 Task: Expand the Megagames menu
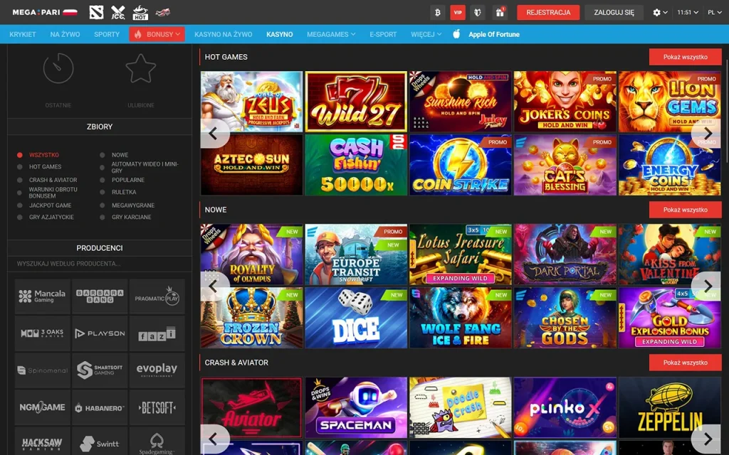coord(331,34)
